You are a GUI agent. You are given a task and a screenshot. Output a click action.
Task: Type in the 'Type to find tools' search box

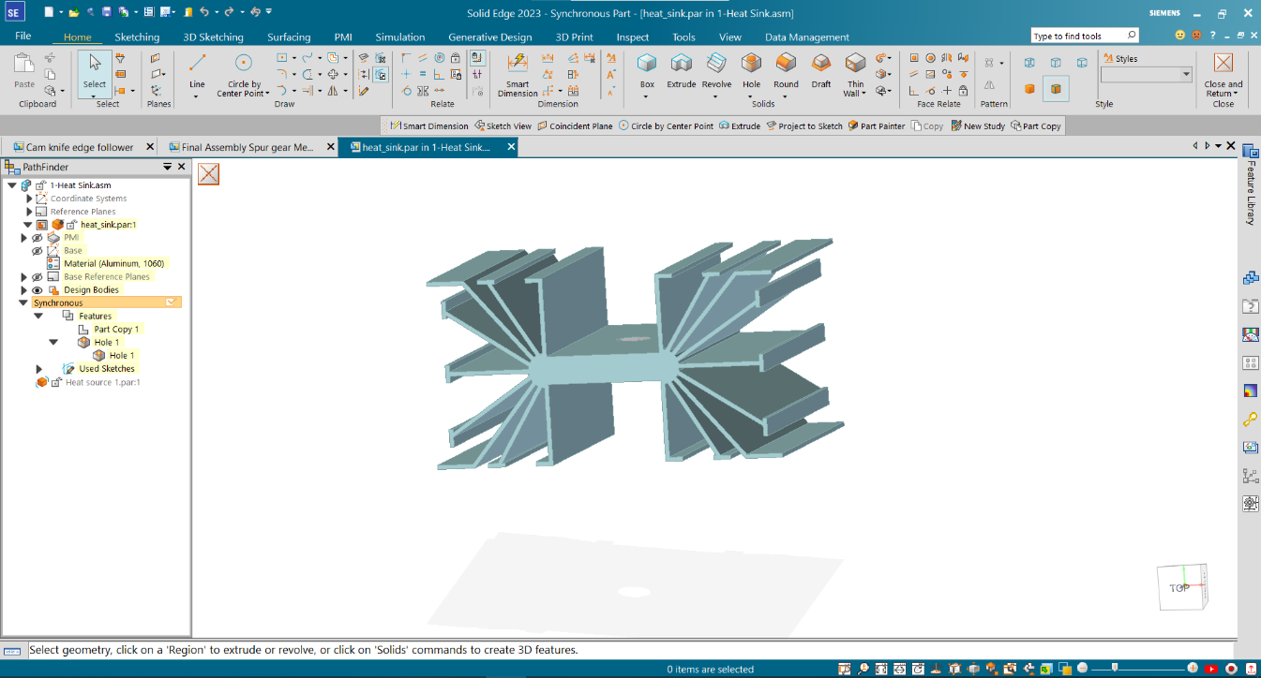[1078, 34]
